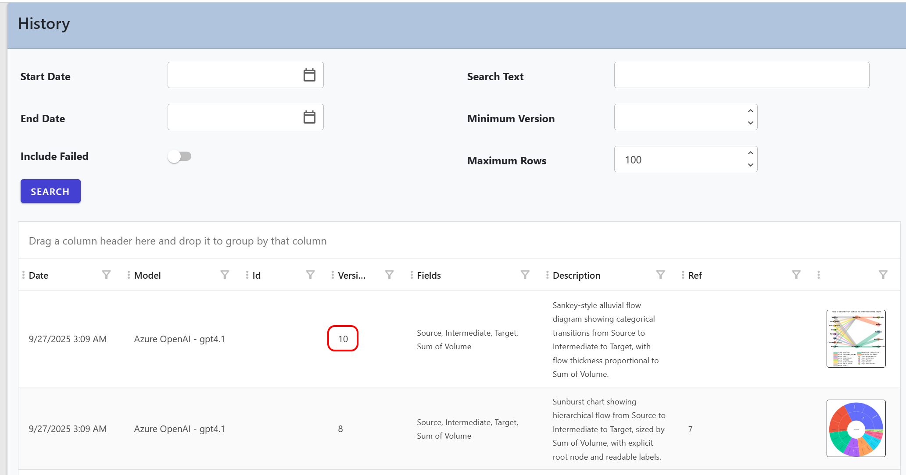906x475 pixels.
Task: Open the filter for Date column
Action: point(106,275)
